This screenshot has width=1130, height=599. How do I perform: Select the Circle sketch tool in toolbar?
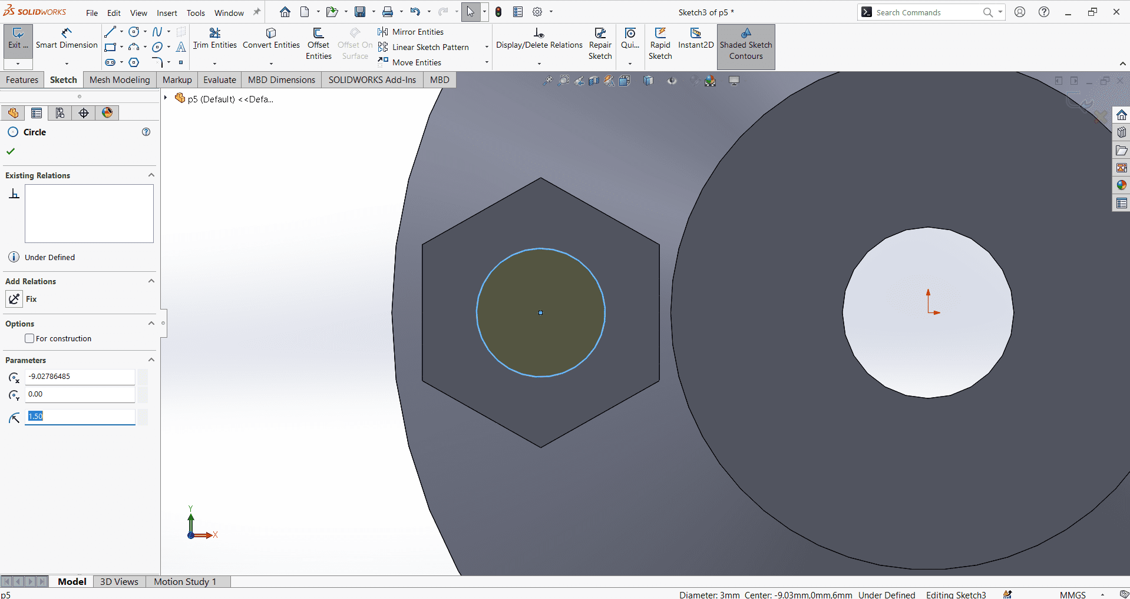[134, 32]
